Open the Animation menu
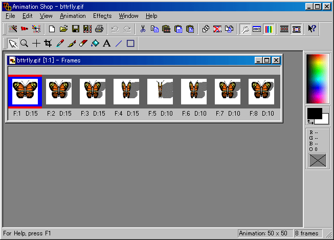 tap(73, 16)
